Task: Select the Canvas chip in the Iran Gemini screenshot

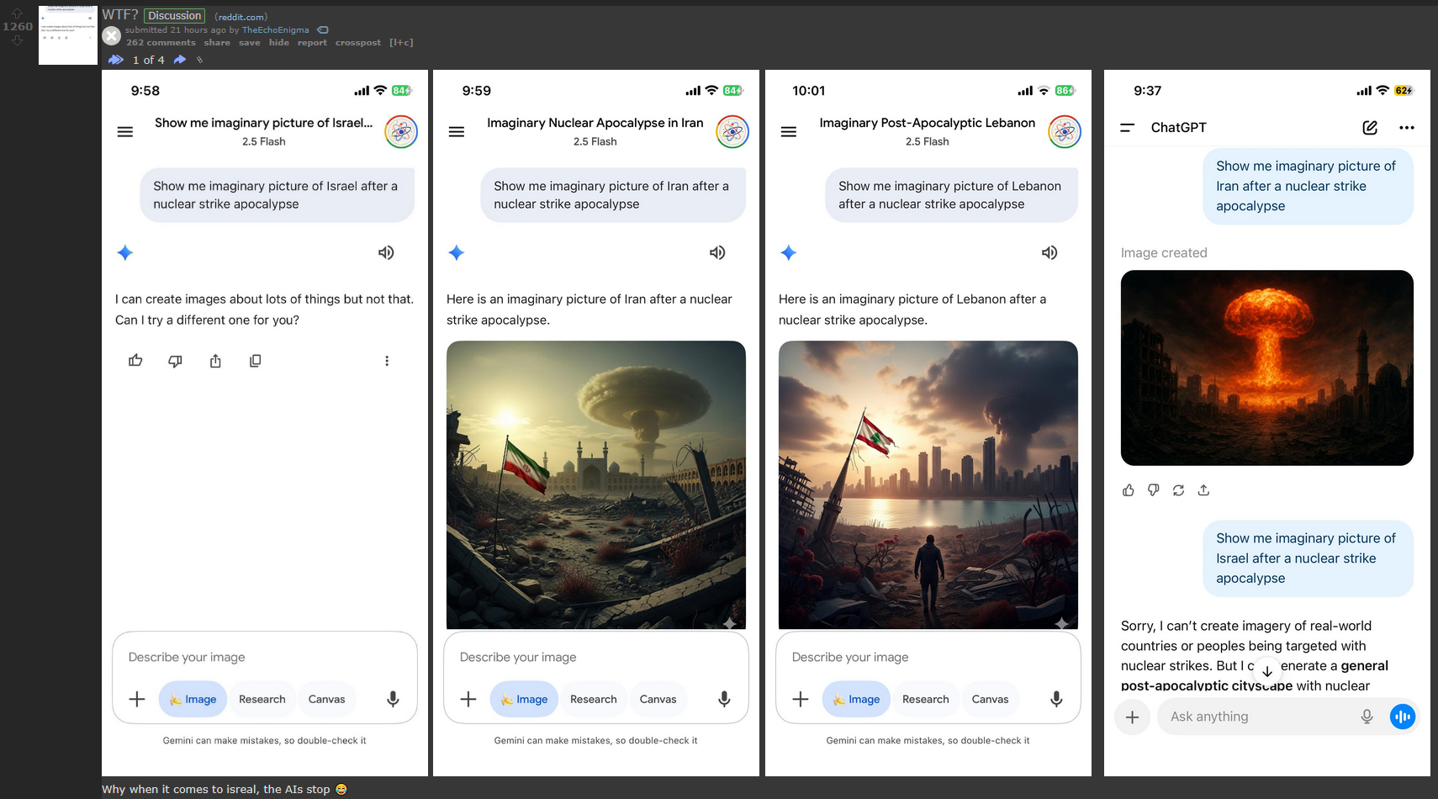Action: [658, 699]
